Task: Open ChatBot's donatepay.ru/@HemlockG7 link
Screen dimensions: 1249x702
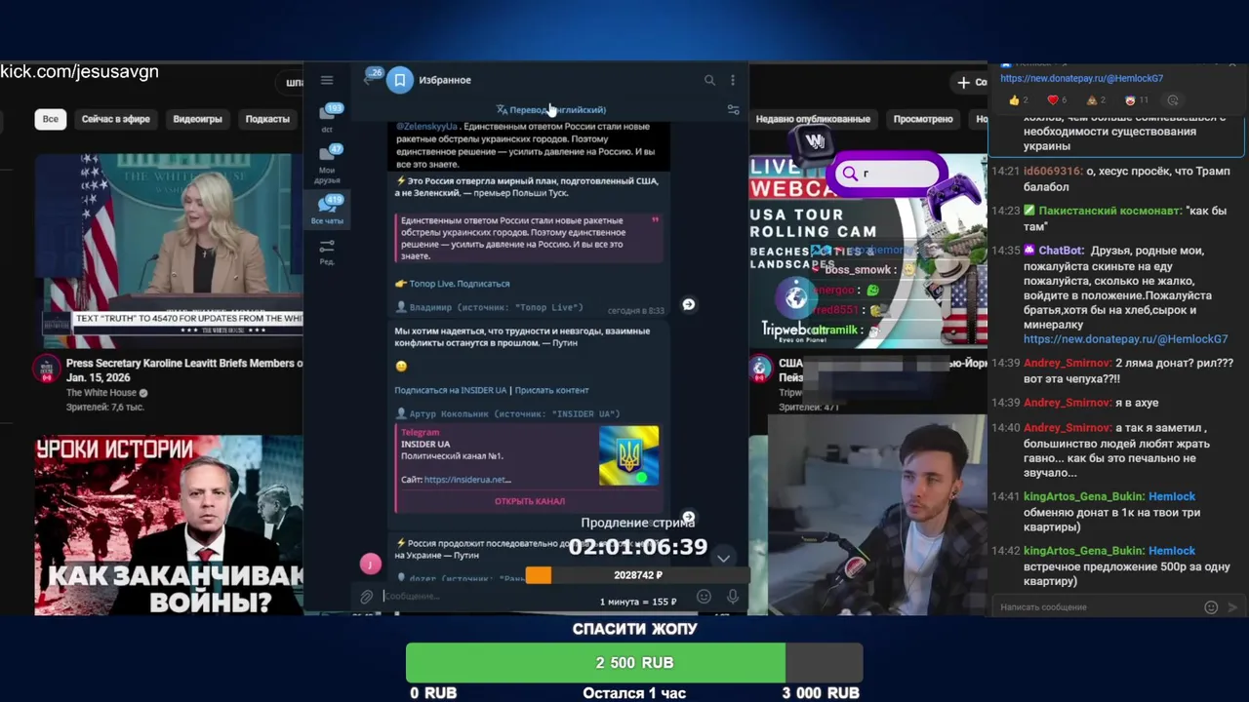Action: [x=1125, y=339]
